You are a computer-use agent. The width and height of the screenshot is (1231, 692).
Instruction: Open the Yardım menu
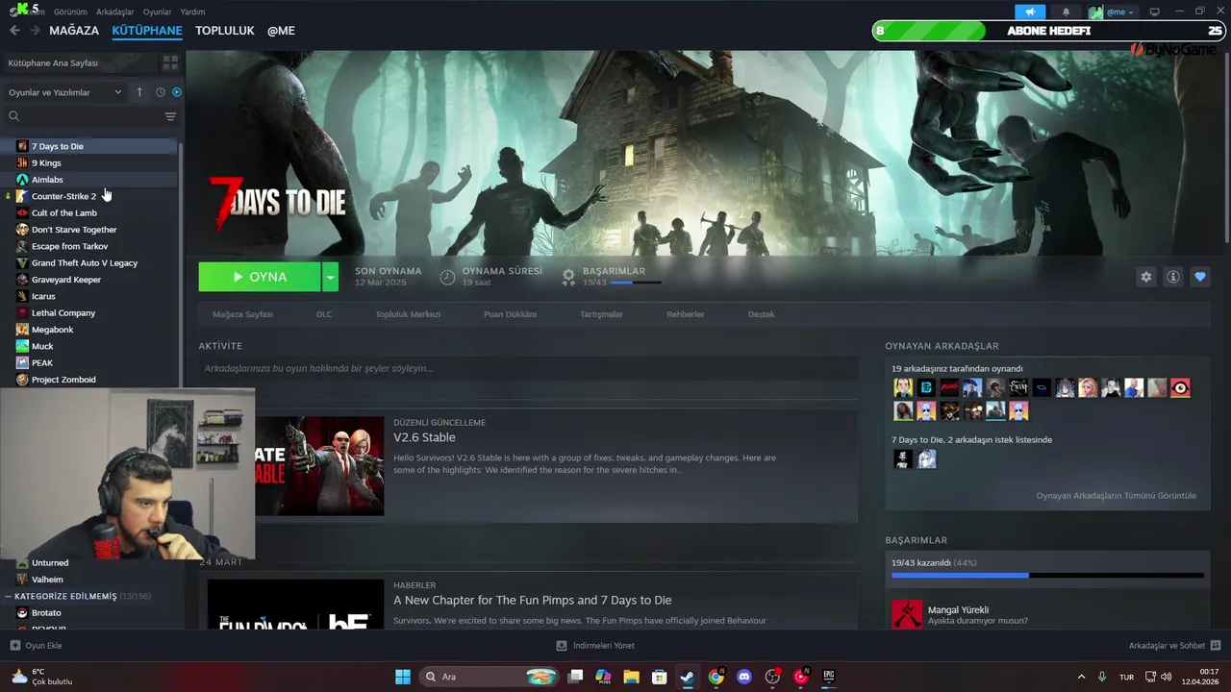tap(192, 12)
